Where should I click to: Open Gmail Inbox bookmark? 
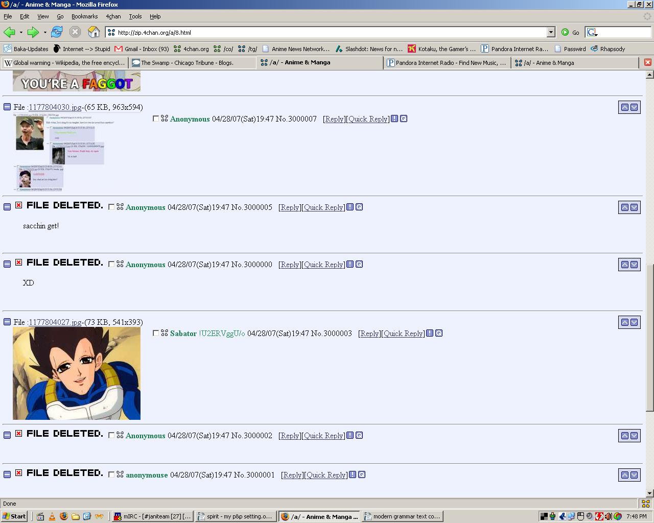(x=142, y=49)
